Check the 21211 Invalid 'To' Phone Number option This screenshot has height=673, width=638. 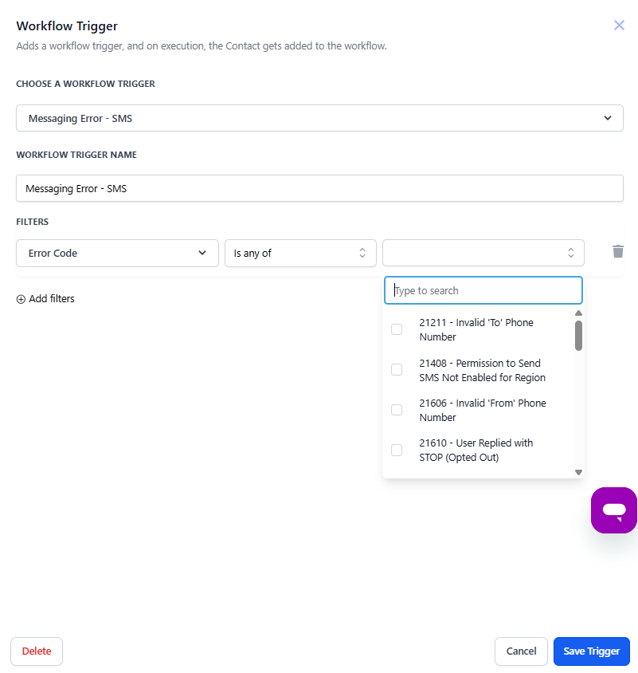pos(396,329)
